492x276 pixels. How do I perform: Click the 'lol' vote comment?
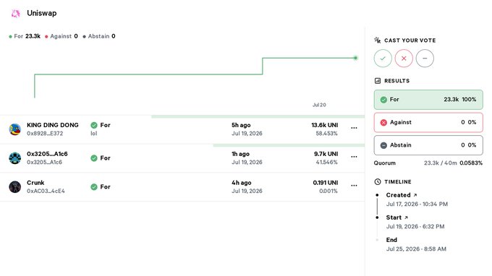coord(94,134)
